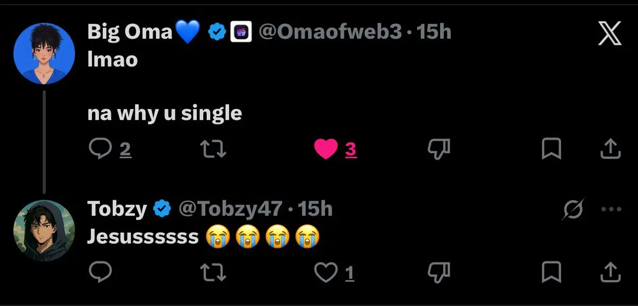Click the Grok icon on Tobzy's reply

[x=574, y=210]
